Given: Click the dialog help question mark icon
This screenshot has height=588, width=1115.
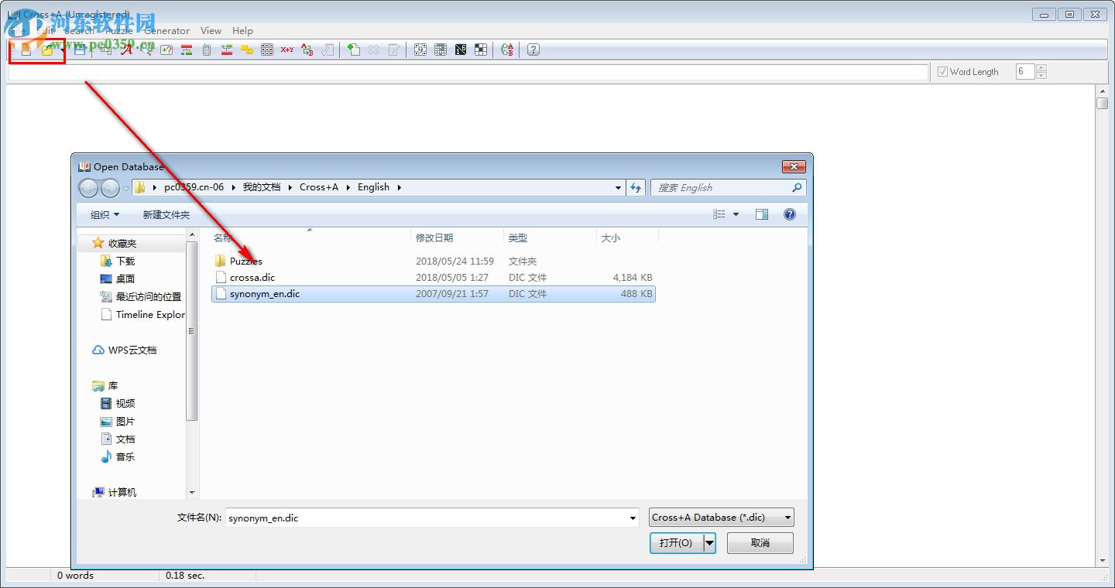Looking at the screenshot, I should pyautogui.click(x=790, y=214).
